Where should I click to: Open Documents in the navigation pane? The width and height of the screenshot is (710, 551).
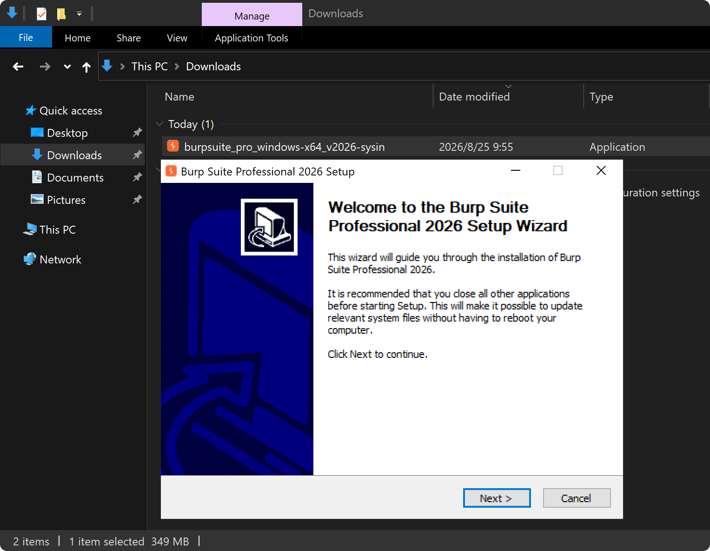[75, 178]
